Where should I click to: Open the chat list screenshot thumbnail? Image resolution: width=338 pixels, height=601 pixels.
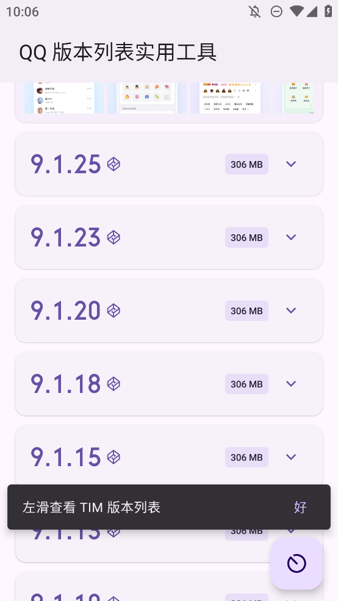click(64, 98)
